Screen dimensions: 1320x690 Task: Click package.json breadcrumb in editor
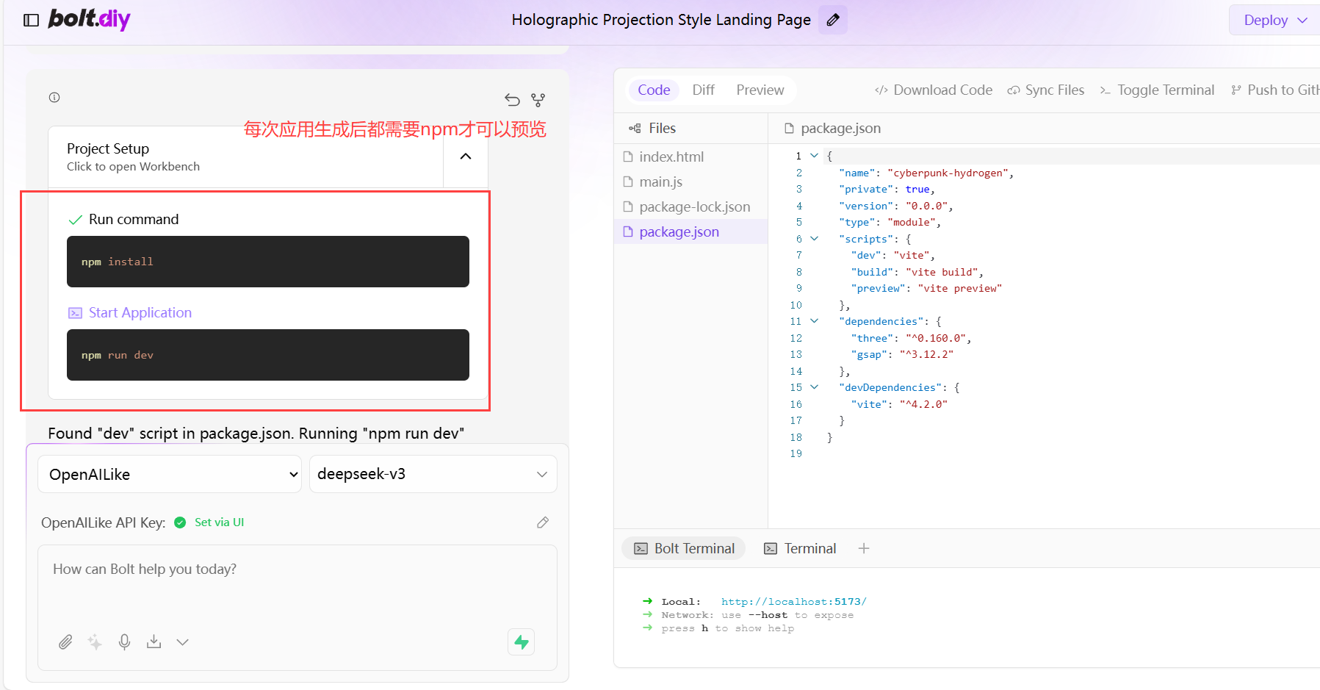pos(833,128)
